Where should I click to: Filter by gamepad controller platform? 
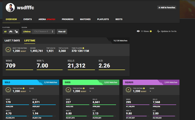coord(11,32)
